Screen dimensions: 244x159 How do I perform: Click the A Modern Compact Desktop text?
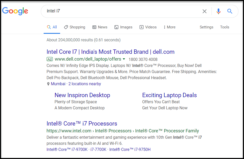80,108
